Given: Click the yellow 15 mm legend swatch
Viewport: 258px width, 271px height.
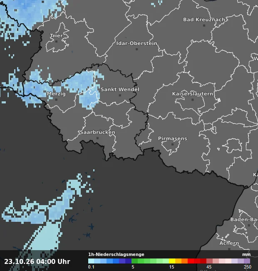Looking at the screenshot, I should 172,261.
